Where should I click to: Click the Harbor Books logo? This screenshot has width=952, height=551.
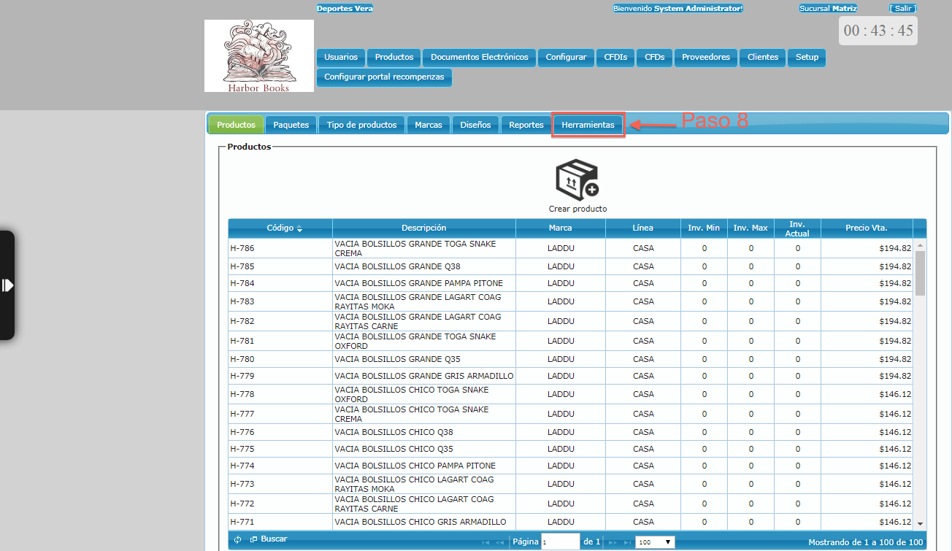pos(259,55)
